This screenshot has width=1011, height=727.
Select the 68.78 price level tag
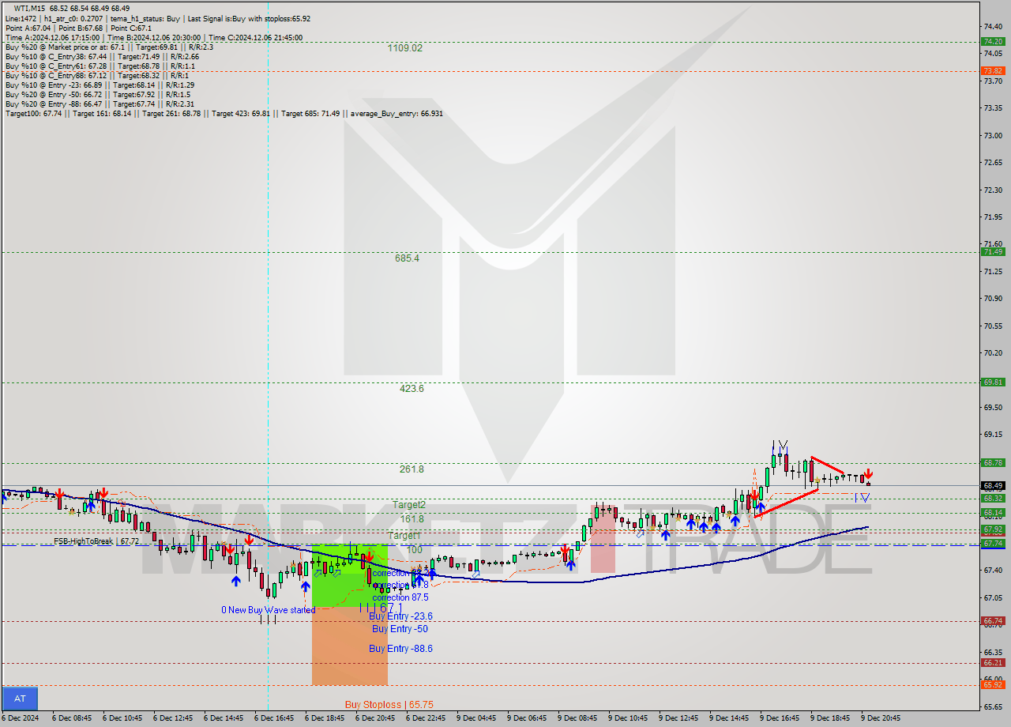coord(993,463)
